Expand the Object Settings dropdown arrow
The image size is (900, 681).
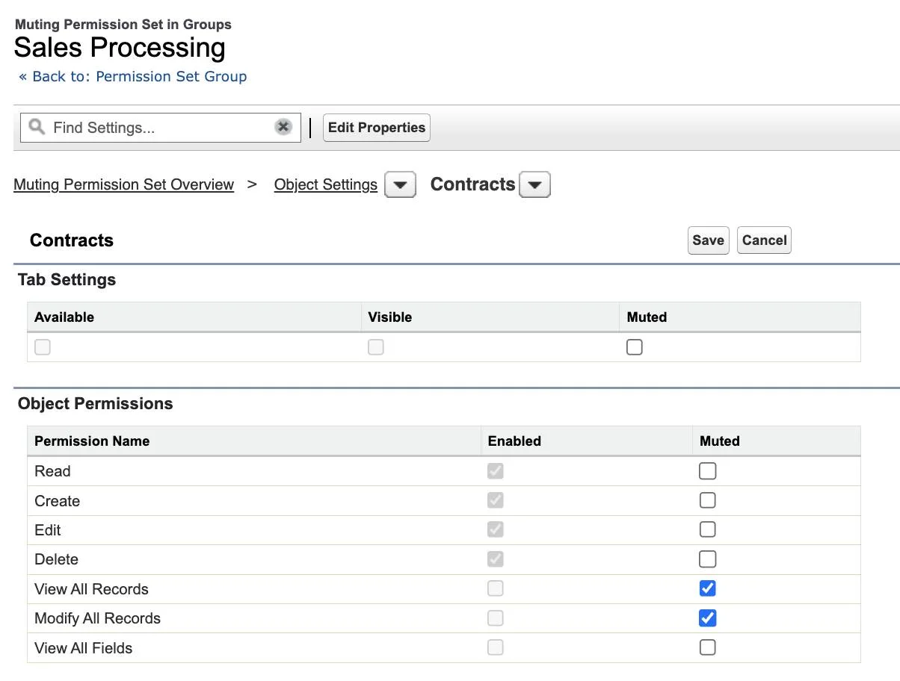tap(400, 185)
